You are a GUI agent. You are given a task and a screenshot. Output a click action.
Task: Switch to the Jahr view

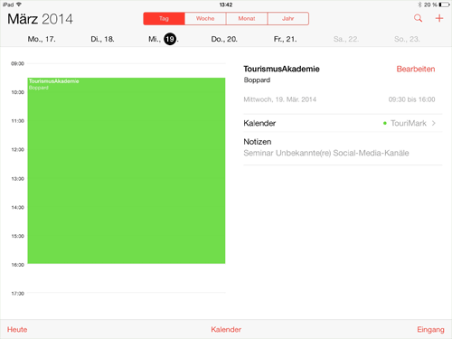point(288,18)
